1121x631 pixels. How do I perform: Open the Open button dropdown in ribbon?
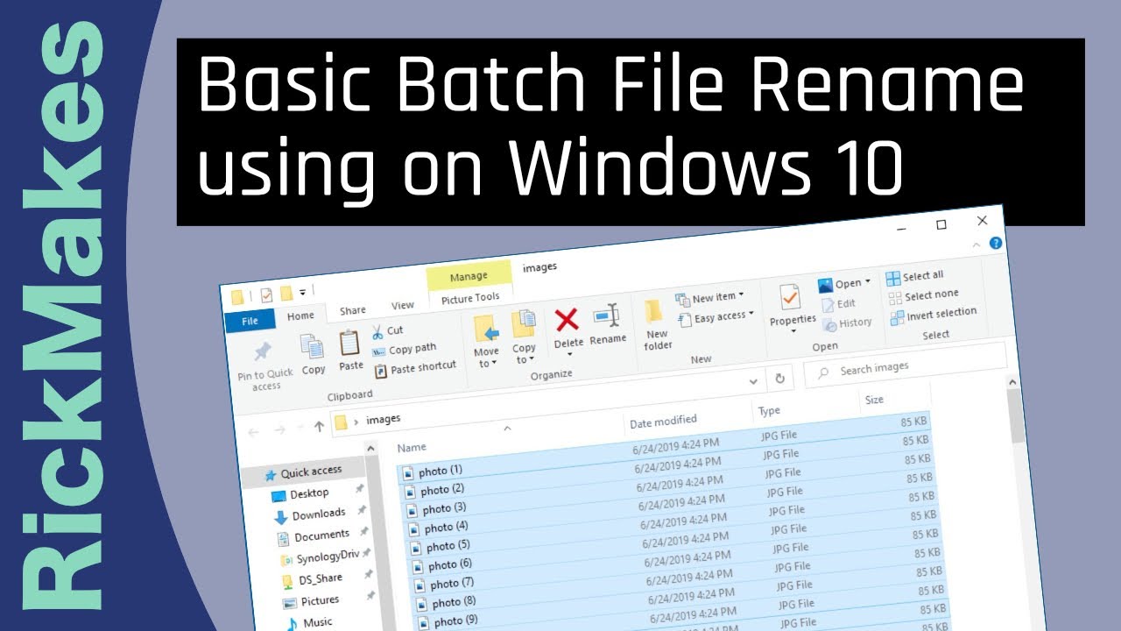tap(868, 282)
